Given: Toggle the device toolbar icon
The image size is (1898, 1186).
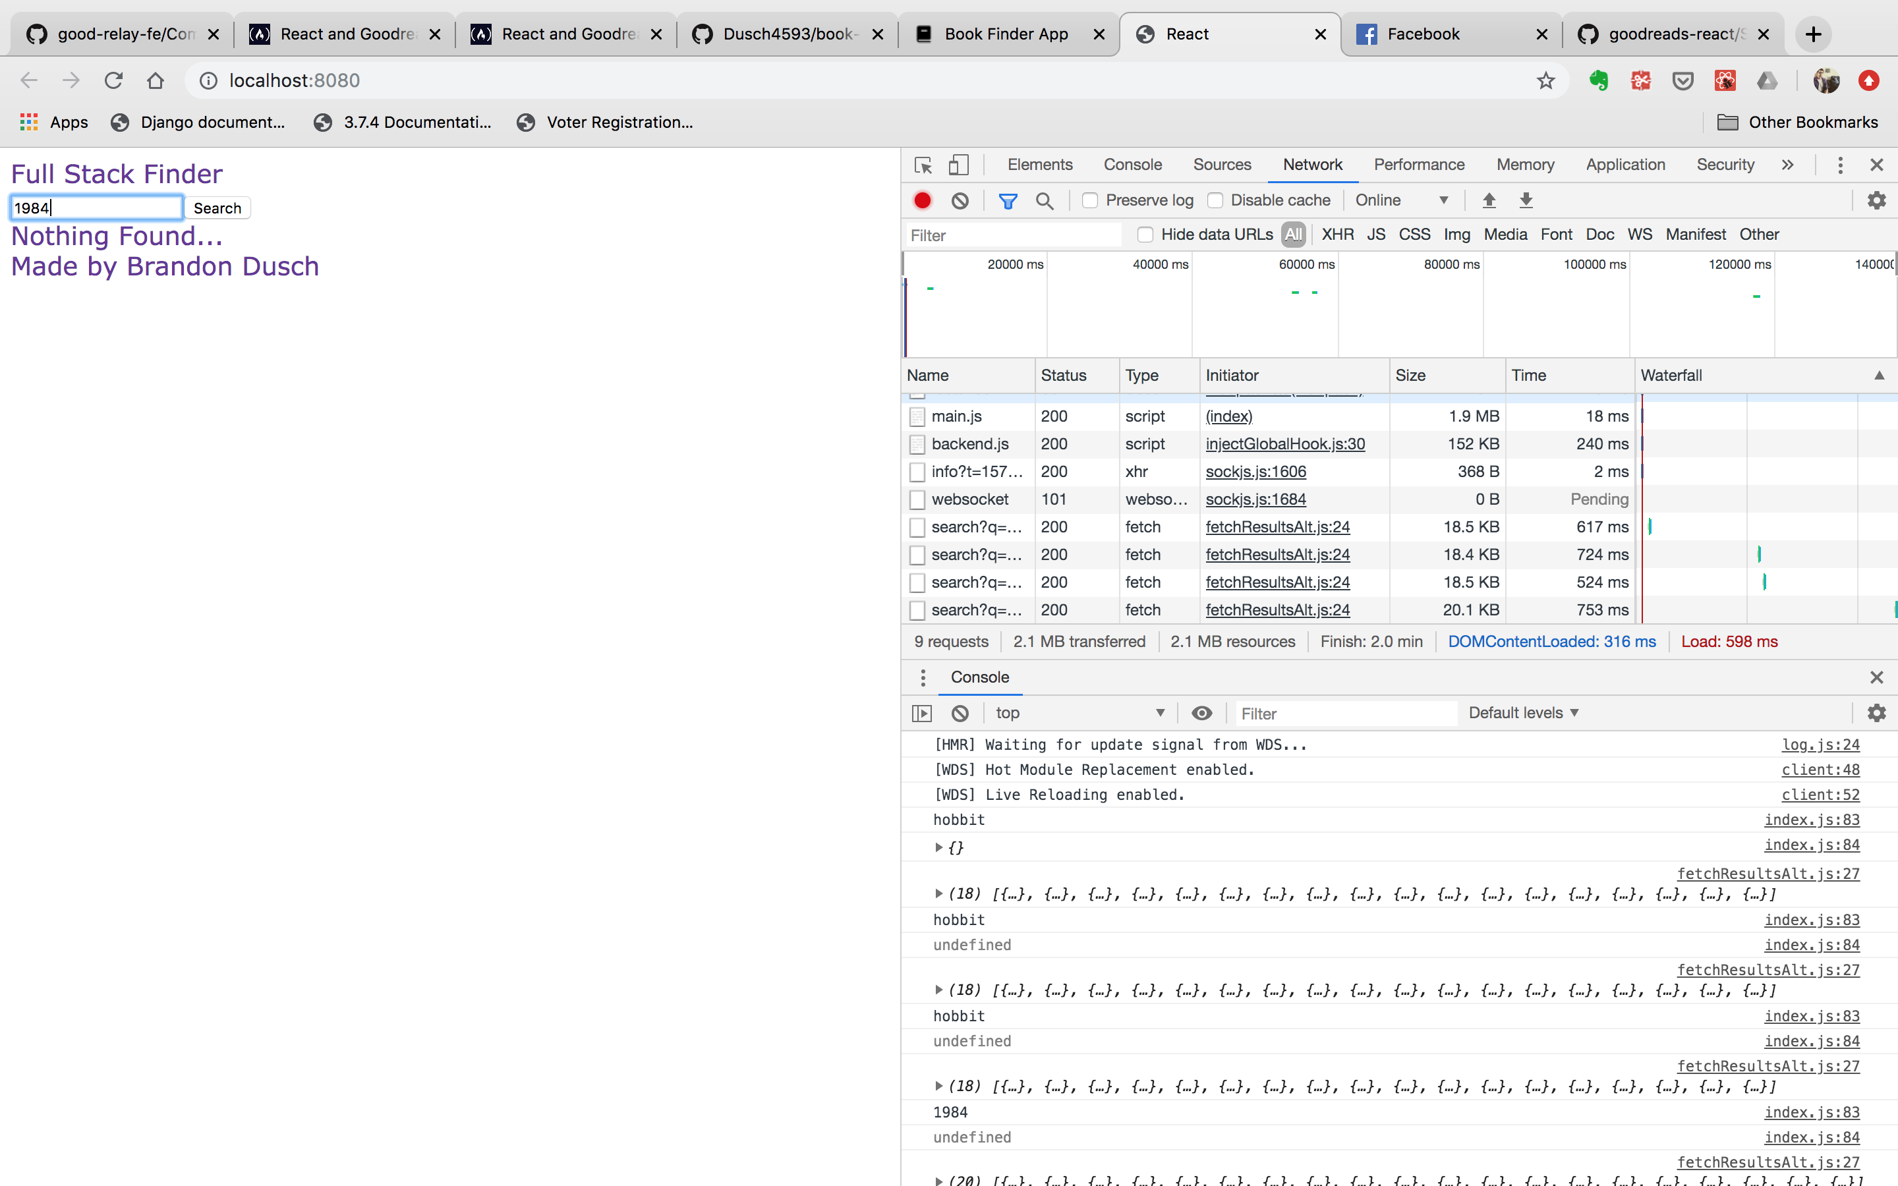Looking at the screenshot, I should (x=958, y=165).
